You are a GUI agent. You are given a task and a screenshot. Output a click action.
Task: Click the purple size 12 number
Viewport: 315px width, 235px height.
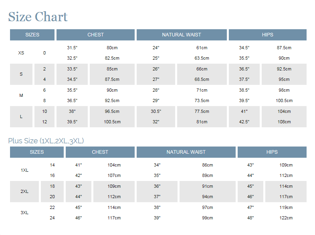(x=44, y=122)
